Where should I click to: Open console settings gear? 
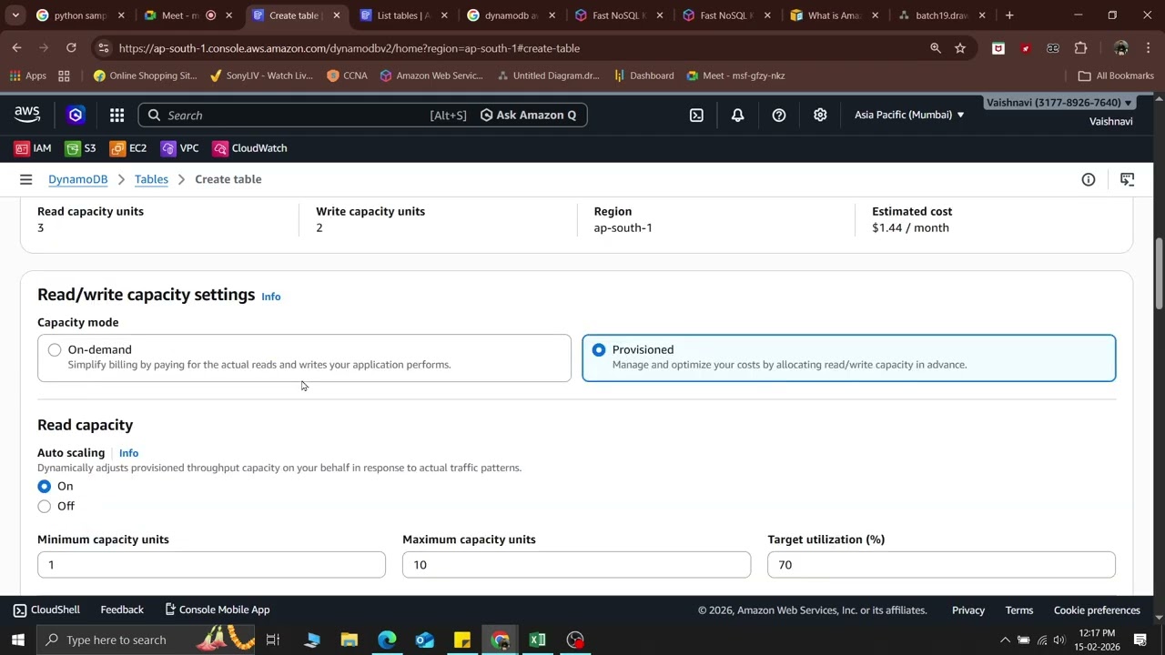820,115
